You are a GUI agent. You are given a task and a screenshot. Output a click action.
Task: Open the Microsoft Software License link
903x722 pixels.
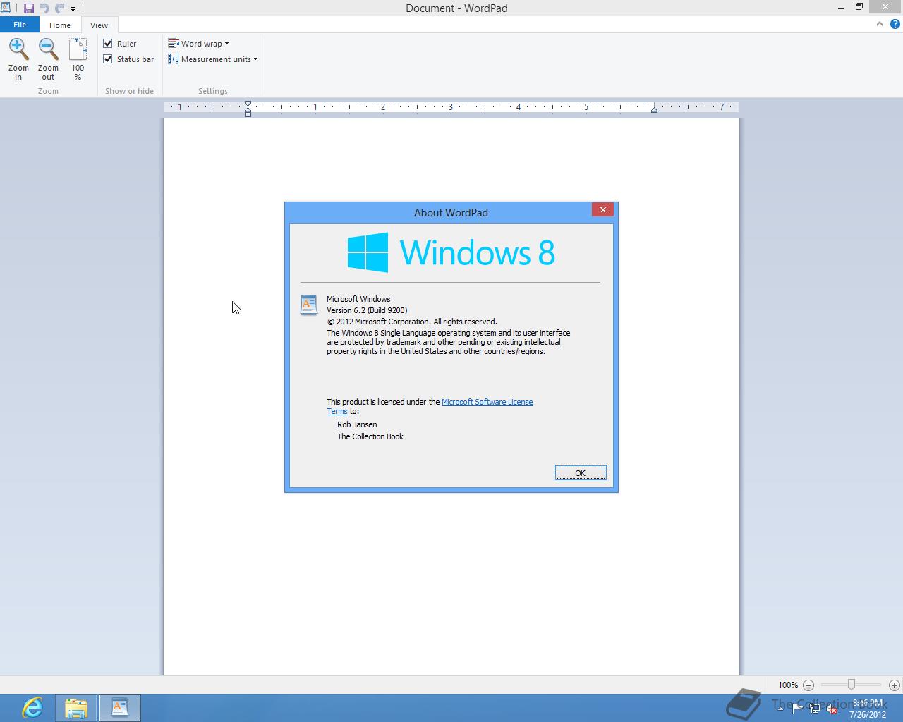coord(487,402)
